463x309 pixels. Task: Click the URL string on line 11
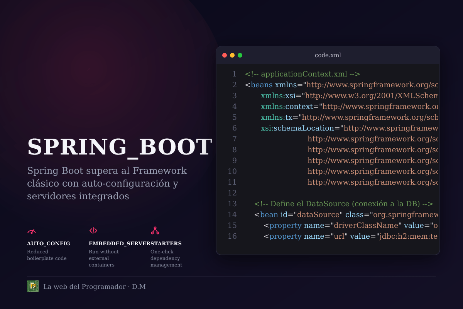(373, 182)
